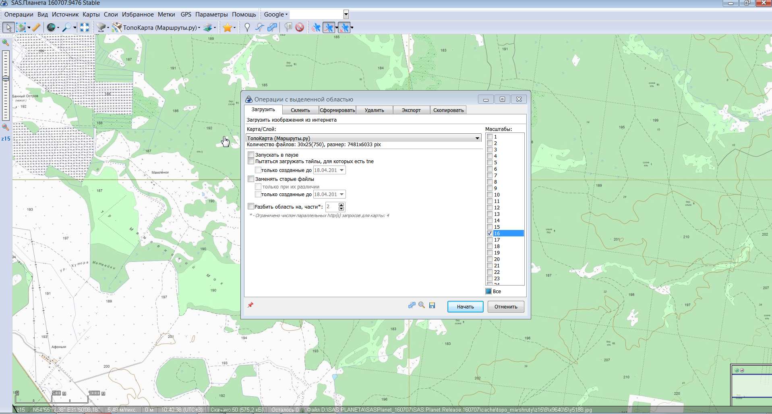772x414 pixels.
Task: Click the fullscreen mode toolbar icon
Action: (85, 27)
